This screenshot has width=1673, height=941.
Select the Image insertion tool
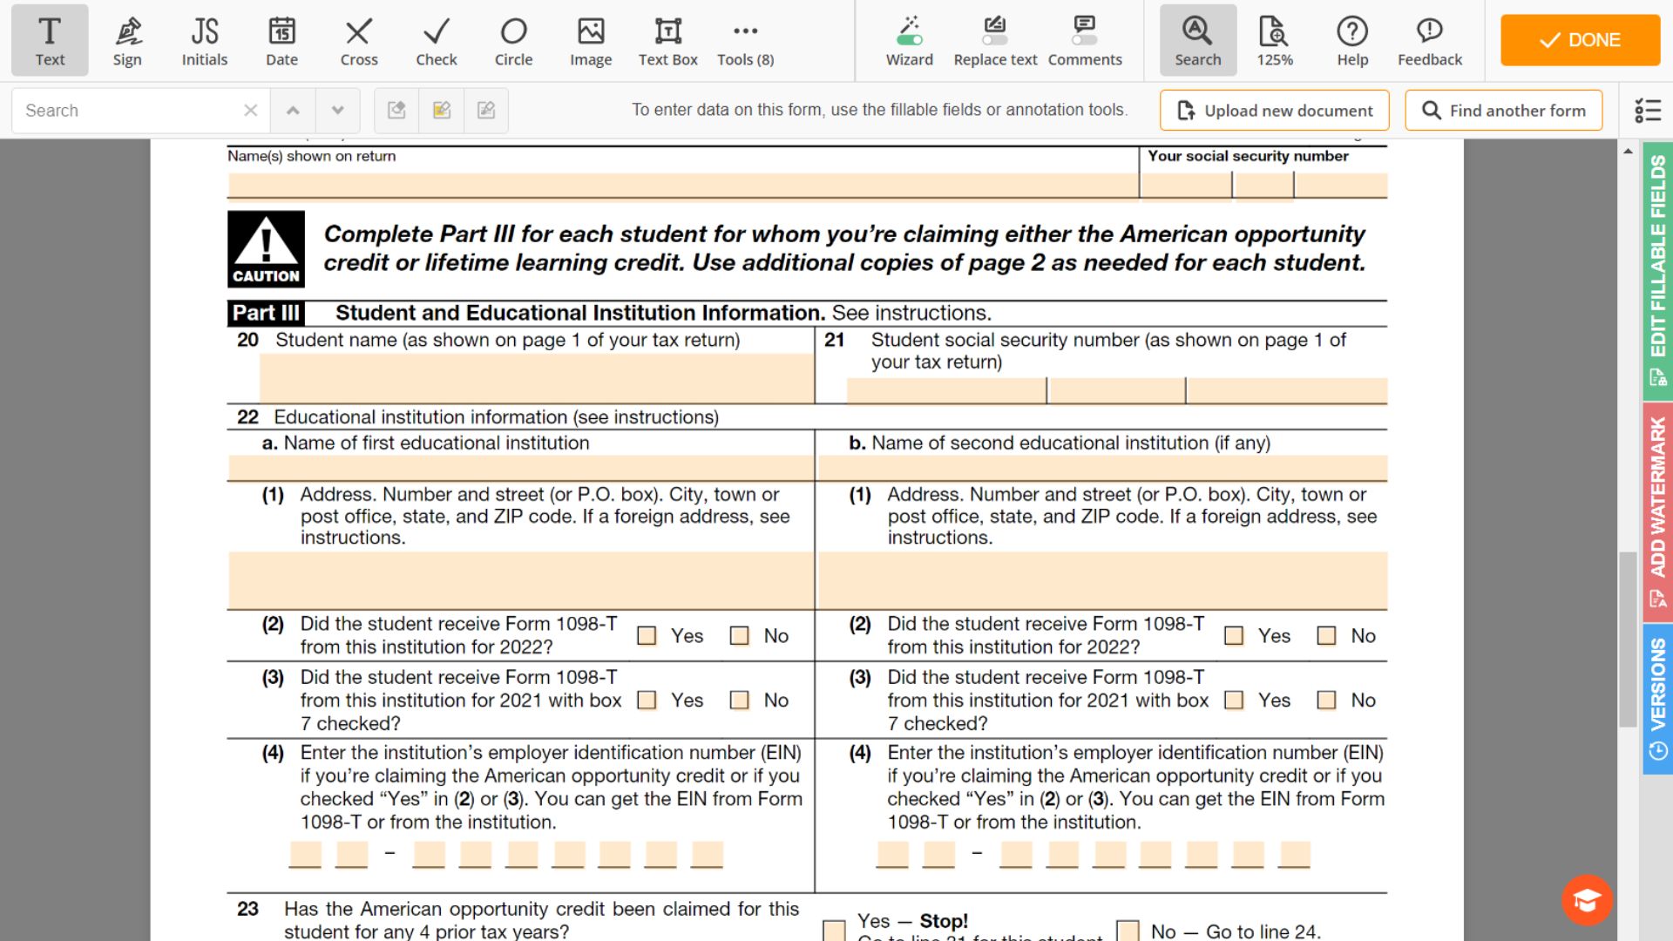[589, 39]
